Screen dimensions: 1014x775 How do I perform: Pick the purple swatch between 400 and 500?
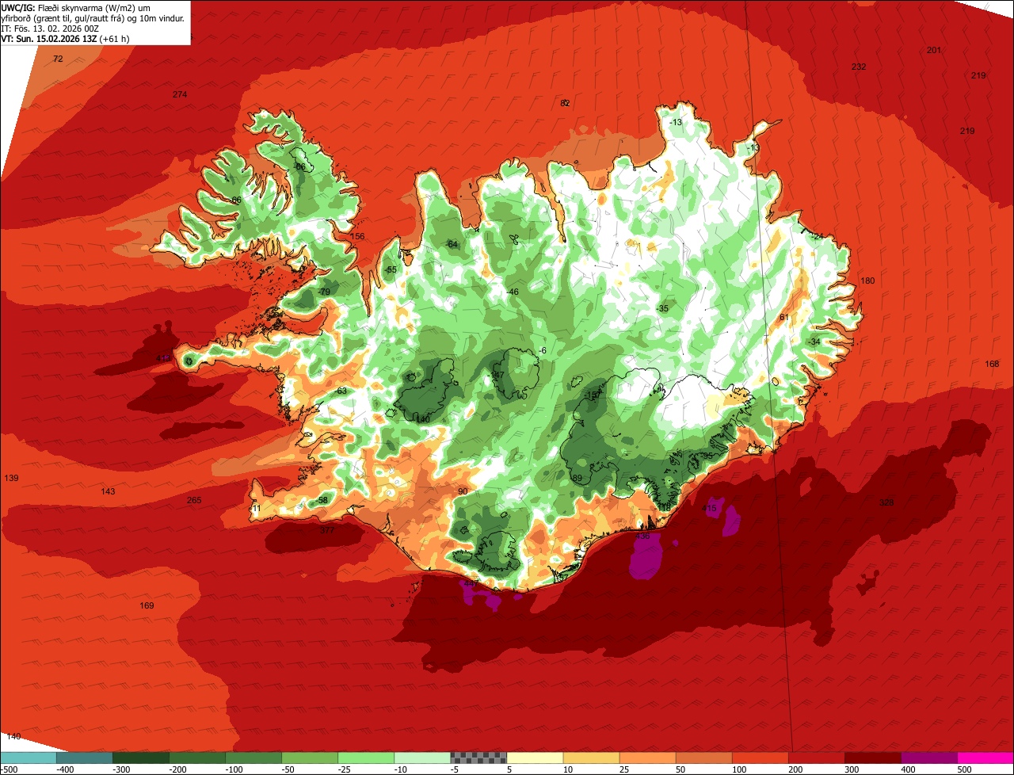[x=929, y=758]
